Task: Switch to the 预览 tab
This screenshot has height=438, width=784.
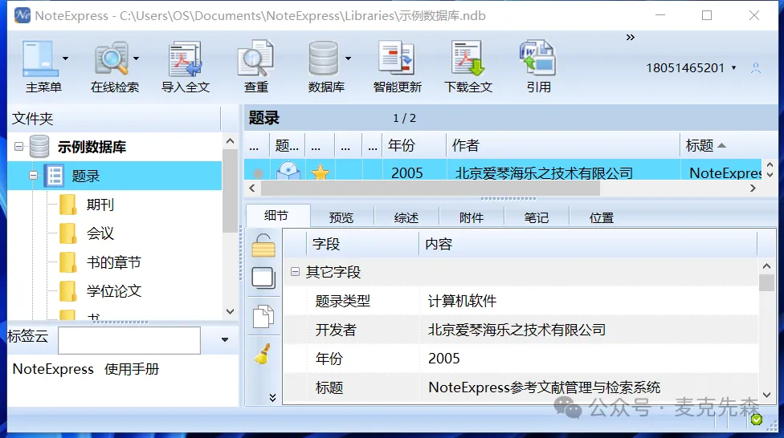Action: pos(341,217)
